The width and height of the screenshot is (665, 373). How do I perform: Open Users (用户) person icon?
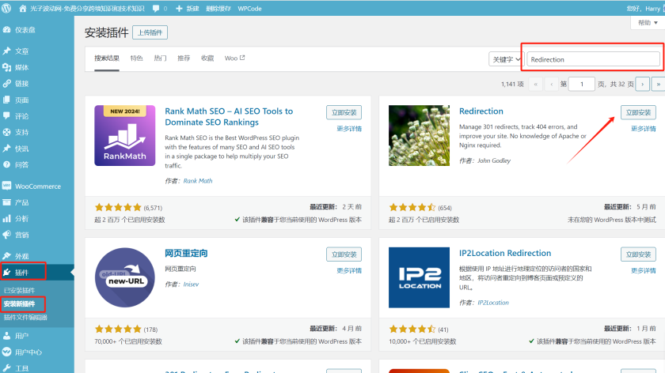click(6, 336)
